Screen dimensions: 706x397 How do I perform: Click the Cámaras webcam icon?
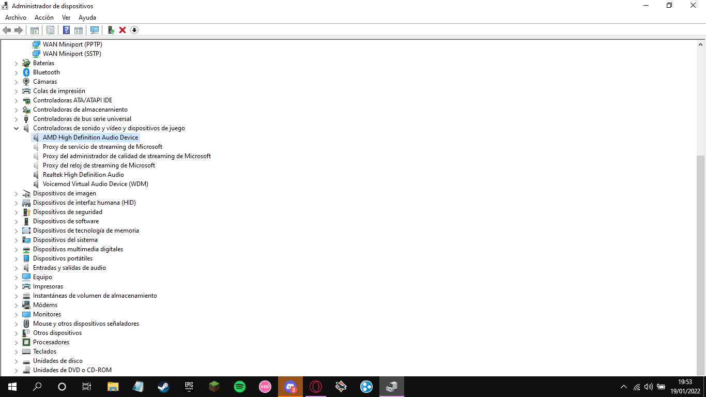[26, 82]
